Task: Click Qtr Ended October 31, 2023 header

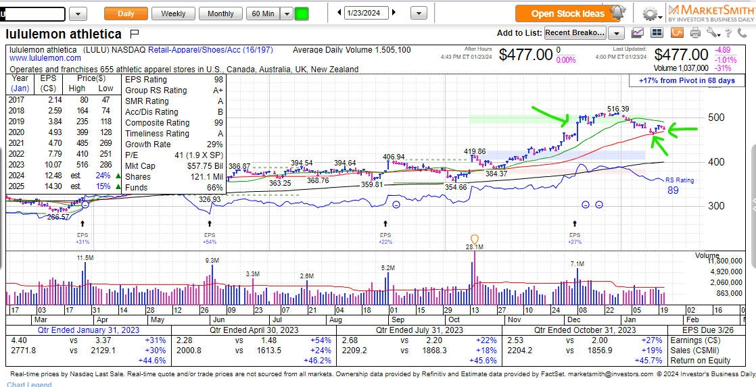Action: (584, 330)
